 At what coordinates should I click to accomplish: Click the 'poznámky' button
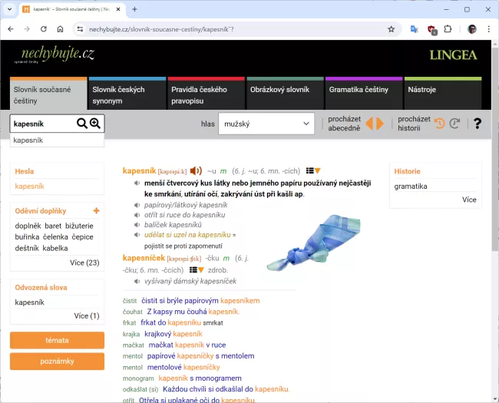pyautogui.click(x=57, y=362)
